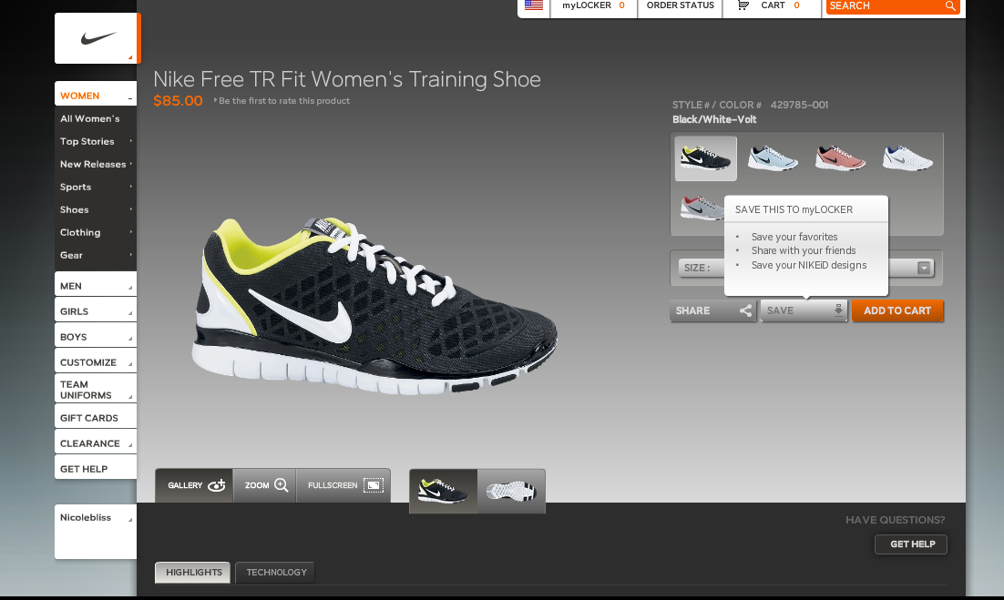The width and height of the screenshot is (1004, 600).
Task: Click the share network icon
Action: coord(745,310)
